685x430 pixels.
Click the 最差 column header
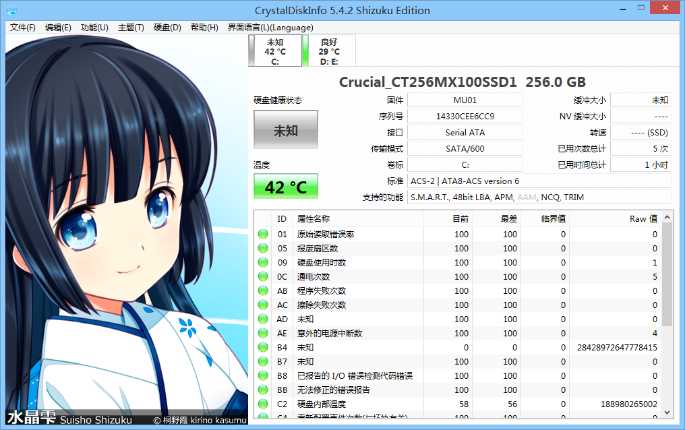pos(497,219)
